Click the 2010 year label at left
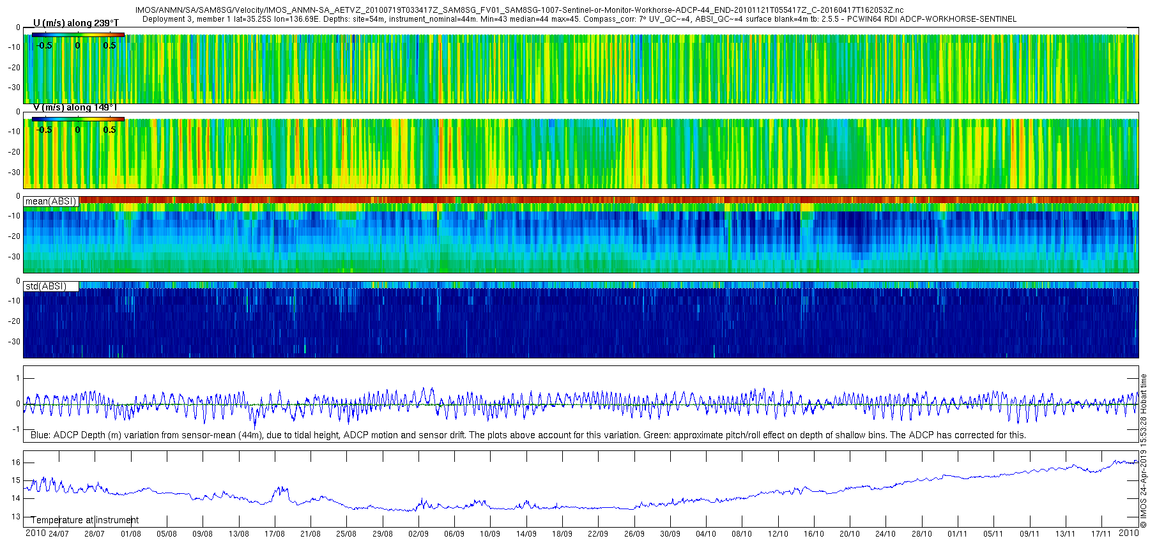Screen dimensions: 1150x543 [x=35, y=533]
